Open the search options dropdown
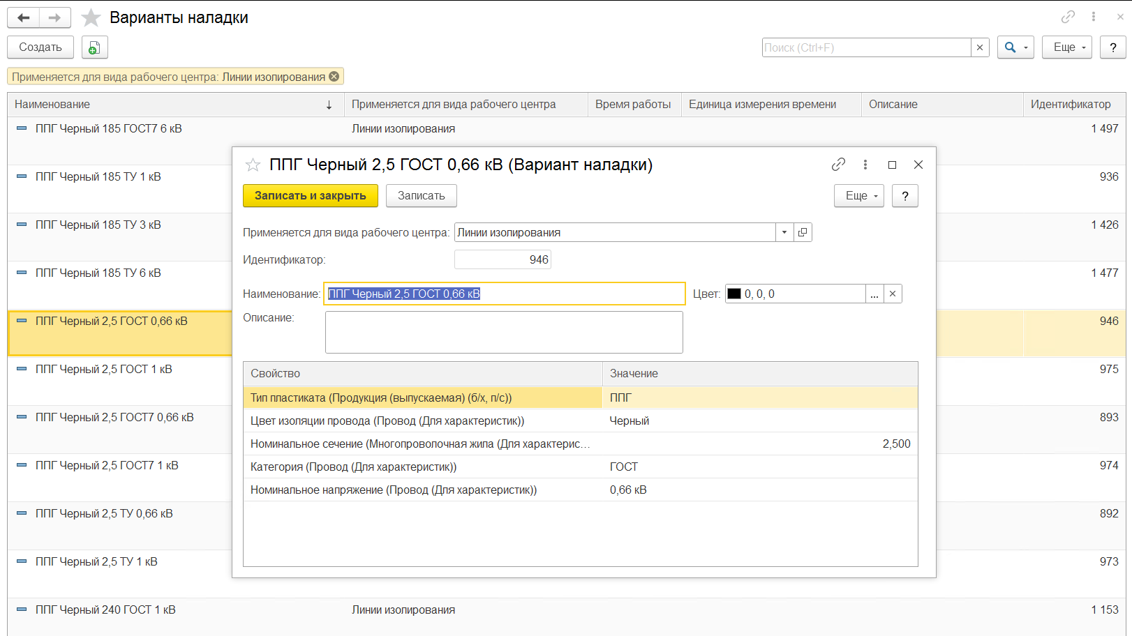The width and height of the screenshot is (1132, 636). click(1015, 47)
